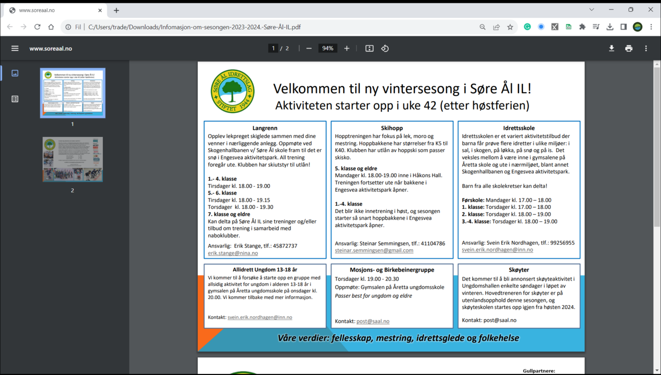Screen dimensions: 661x375
Task: Go forward in browser history
Action: point(24,27)
